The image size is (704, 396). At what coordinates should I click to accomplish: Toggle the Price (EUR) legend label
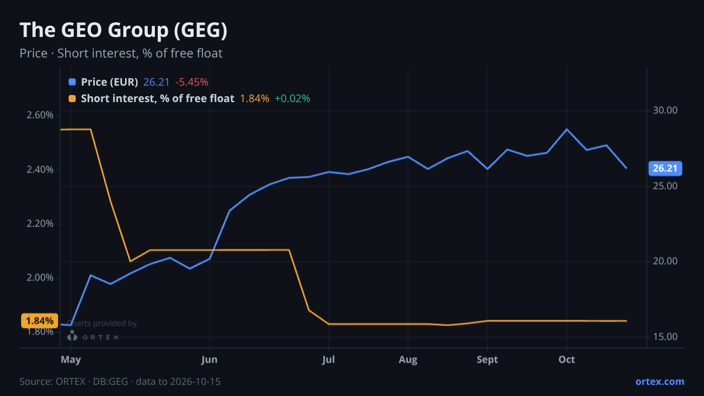pyautogui.click(x=109, y=82)
